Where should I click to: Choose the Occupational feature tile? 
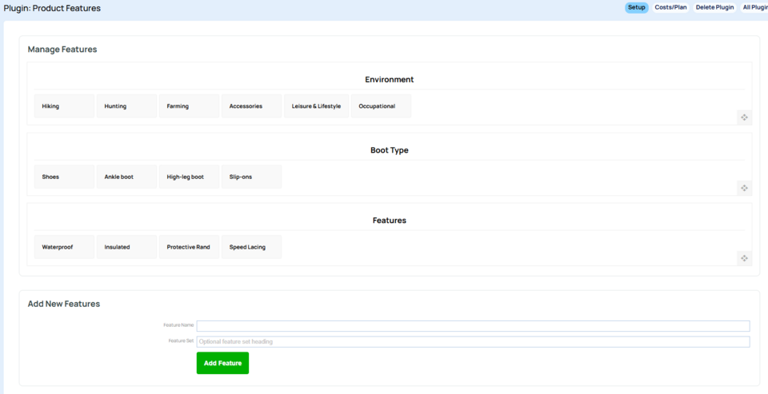click(381, 106)
